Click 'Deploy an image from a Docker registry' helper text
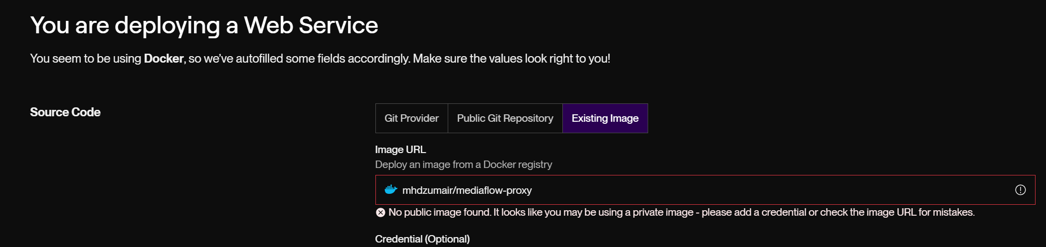The width and height of the screenshot is (1046, 247). click(x=464, y=165)
